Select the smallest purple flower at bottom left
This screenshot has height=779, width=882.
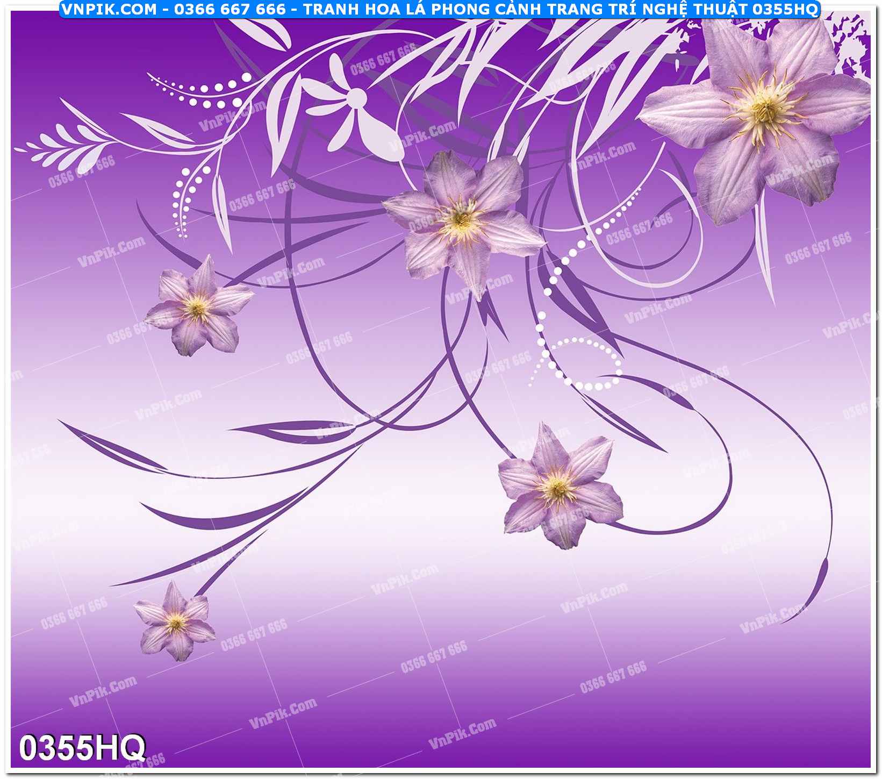point(175,623)
